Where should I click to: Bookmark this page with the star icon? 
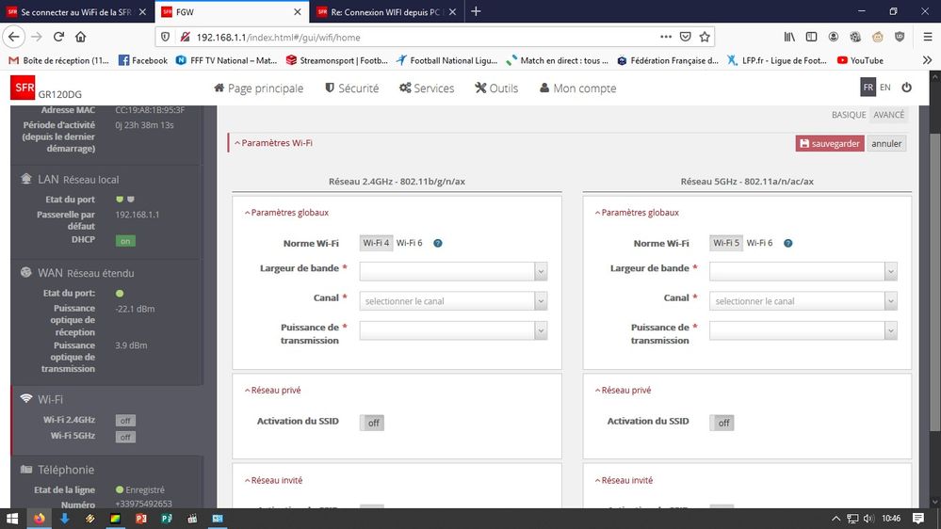[x=704, y=37]
